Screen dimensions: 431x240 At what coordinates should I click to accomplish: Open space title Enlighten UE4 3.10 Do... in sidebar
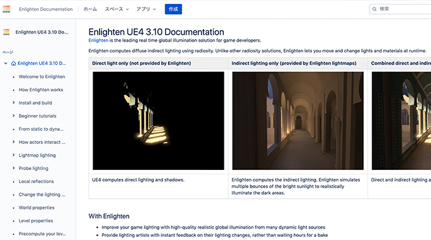[42, 32]
